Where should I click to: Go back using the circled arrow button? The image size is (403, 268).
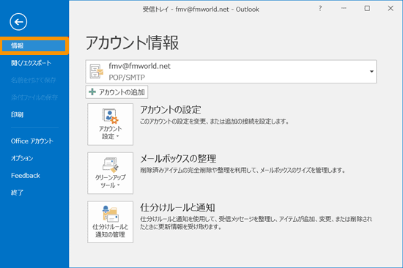[18, 22]
